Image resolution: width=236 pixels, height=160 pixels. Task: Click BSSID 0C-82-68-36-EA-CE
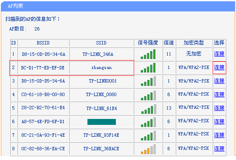(x=43, y=149)
